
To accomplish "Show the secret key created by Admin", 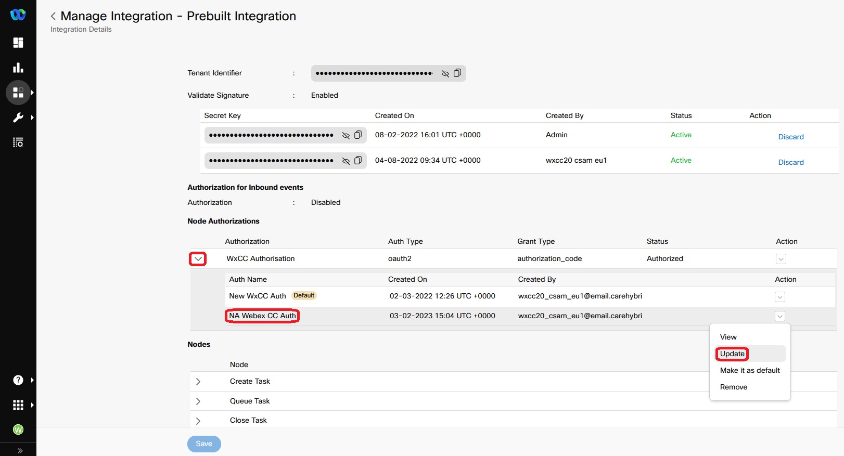I will [346, 135].
